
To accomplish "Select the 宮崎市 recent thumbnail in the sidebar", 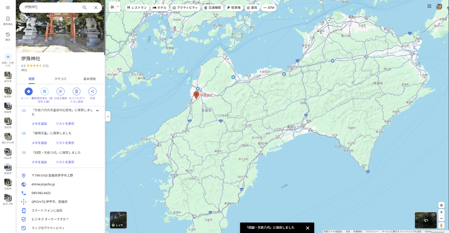I will [x=8, y=169].
